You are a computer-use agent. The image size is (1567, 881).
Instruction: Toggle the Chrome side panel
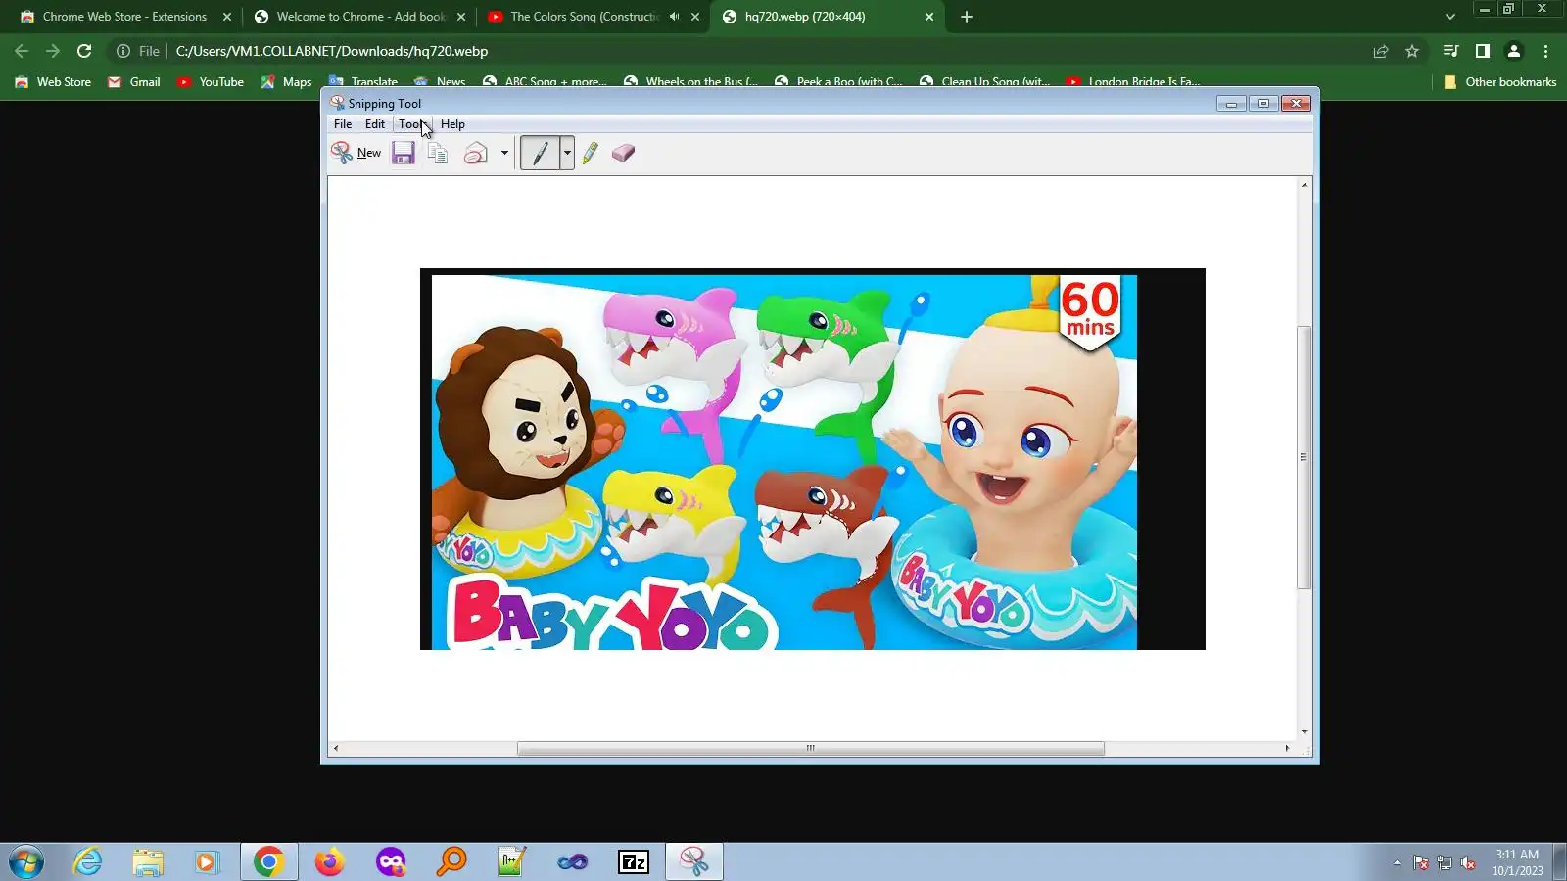[x=1483, y=51]
